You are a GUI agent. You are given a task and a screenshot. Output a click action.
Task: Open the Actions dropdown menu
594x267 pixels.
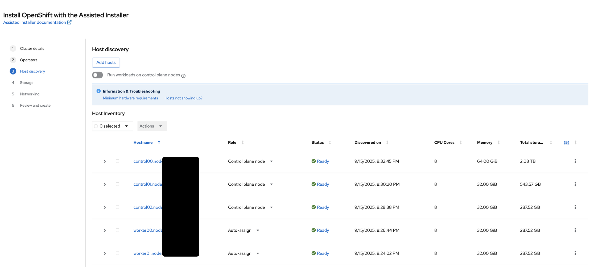tap(152, 126)
